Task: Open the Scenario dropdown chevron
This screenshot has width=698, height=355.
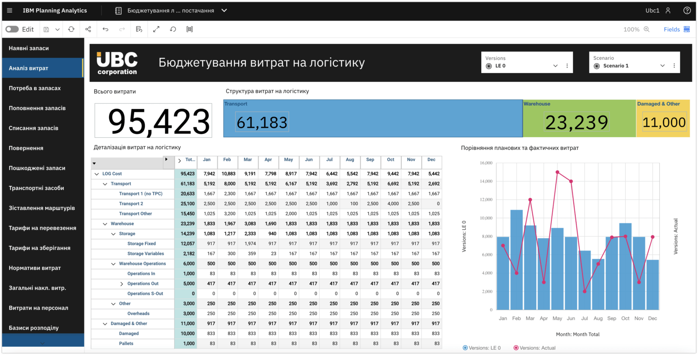Action: (662, 66)
